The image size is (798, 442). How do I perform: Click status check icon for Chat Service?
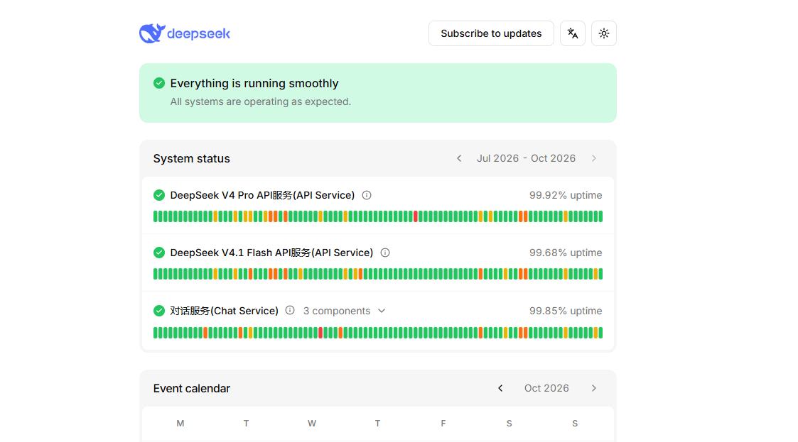[159, 311]
